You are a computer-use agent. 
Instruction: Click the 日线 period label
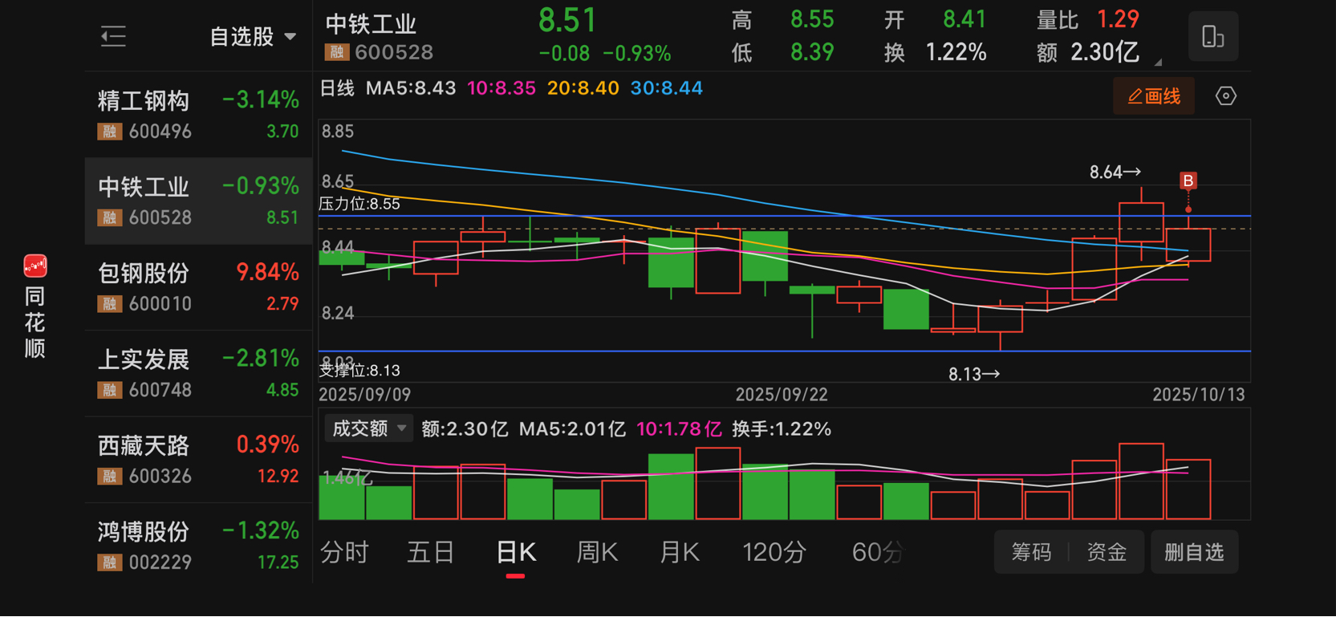pyautogui.click(x=337, y=88)
